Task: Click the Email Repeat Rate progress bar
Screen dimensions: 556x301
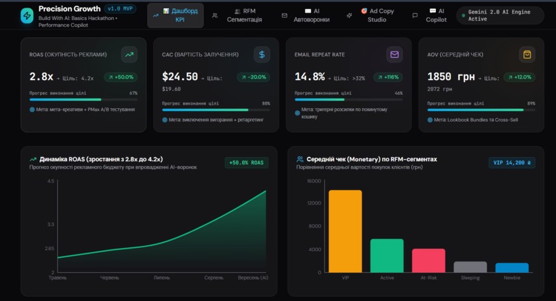Action: coord(348,99)
